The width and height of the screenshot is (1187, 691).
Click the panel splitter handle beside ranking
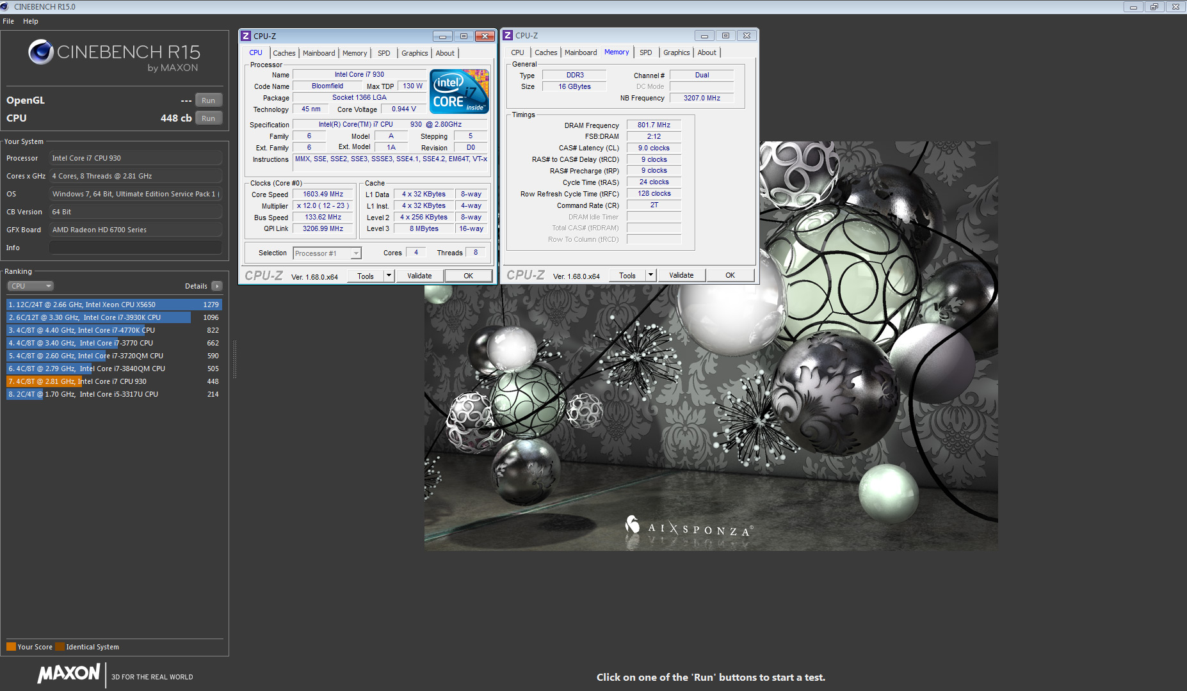[x=234, y=358]
